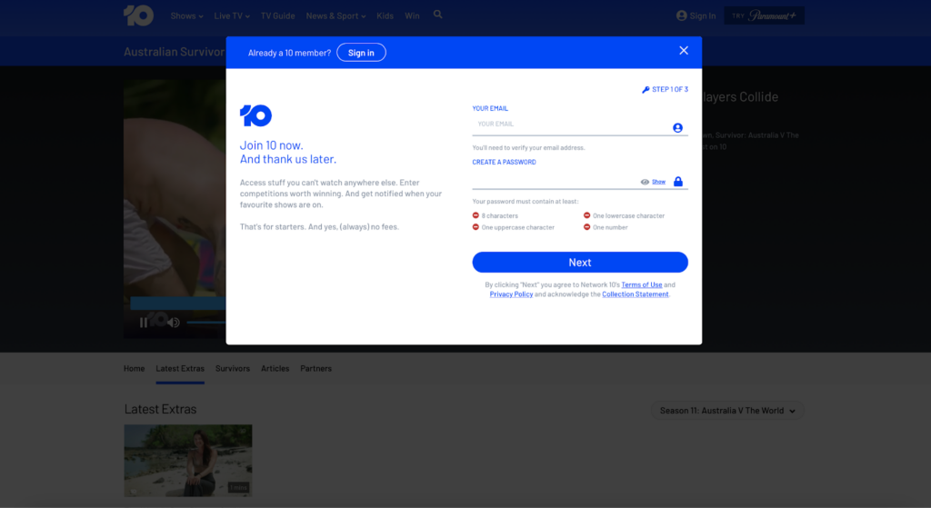This screenshot has height=508, width=931.
Task: Click the user icon in email field
Action: coord(677,127)
